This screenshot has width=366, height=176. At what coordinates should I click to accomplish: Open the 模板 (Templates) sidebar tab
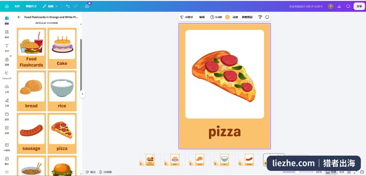[7, 20]
